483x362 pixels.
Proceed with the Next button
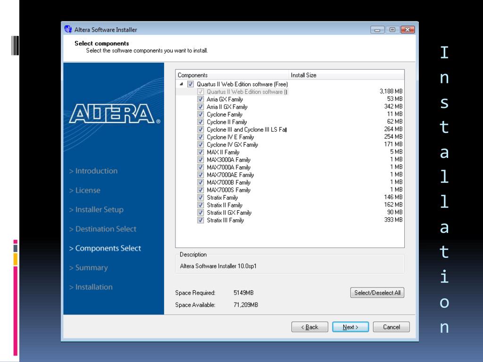[350, 327]
